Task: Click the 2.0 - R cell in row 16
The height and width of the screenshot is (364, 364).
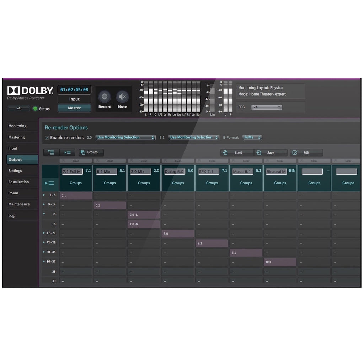Action: [144, 224]
